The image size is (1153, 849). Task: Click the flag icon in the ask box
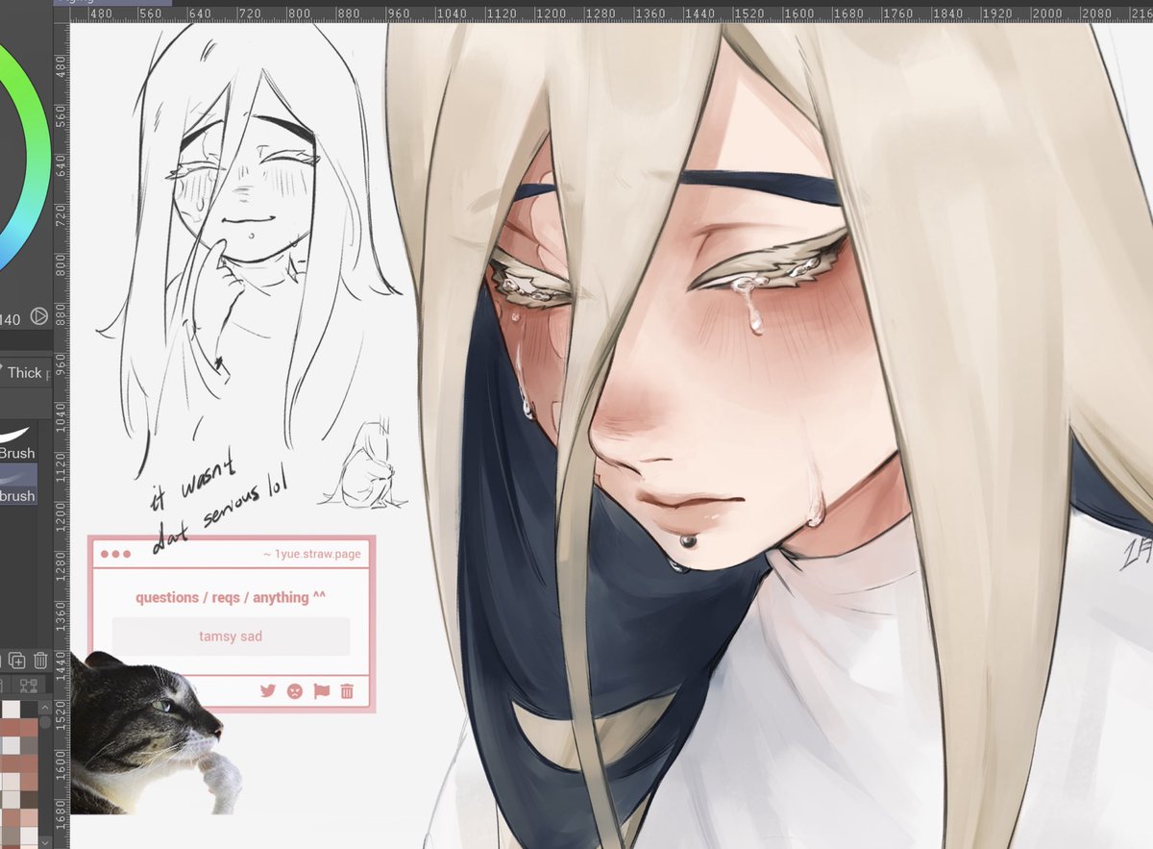322,690
